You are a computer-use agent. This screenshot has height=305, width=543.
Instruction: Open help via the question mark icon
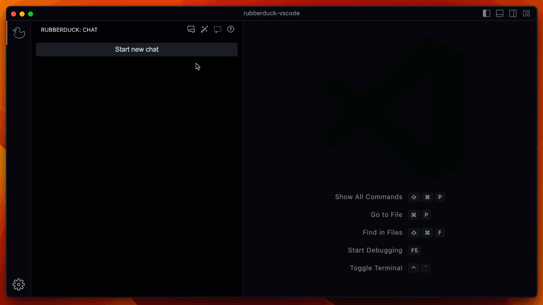pyautogui.click(x=231, y=30)
